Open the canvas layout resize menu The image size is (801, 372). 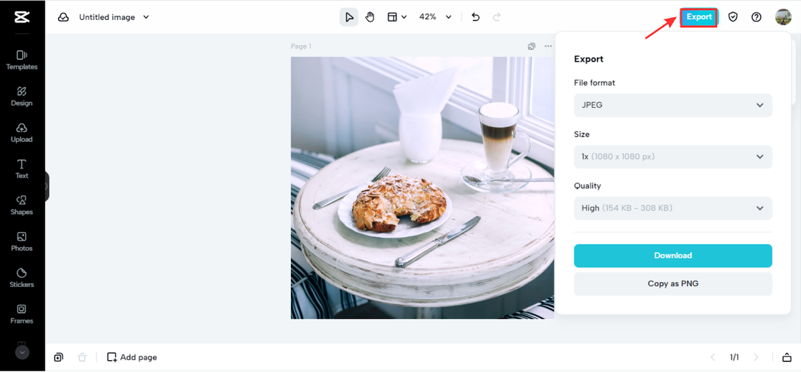click(397, 17)
